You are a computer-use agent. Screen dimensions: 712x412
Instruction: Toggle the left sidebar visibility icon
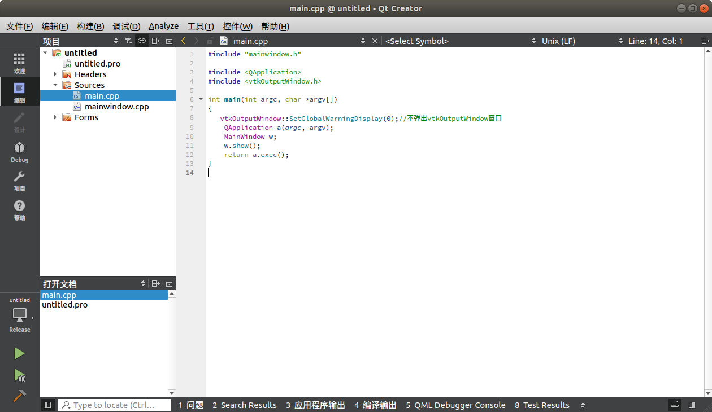pyautogui.click(x=47, y=405)
